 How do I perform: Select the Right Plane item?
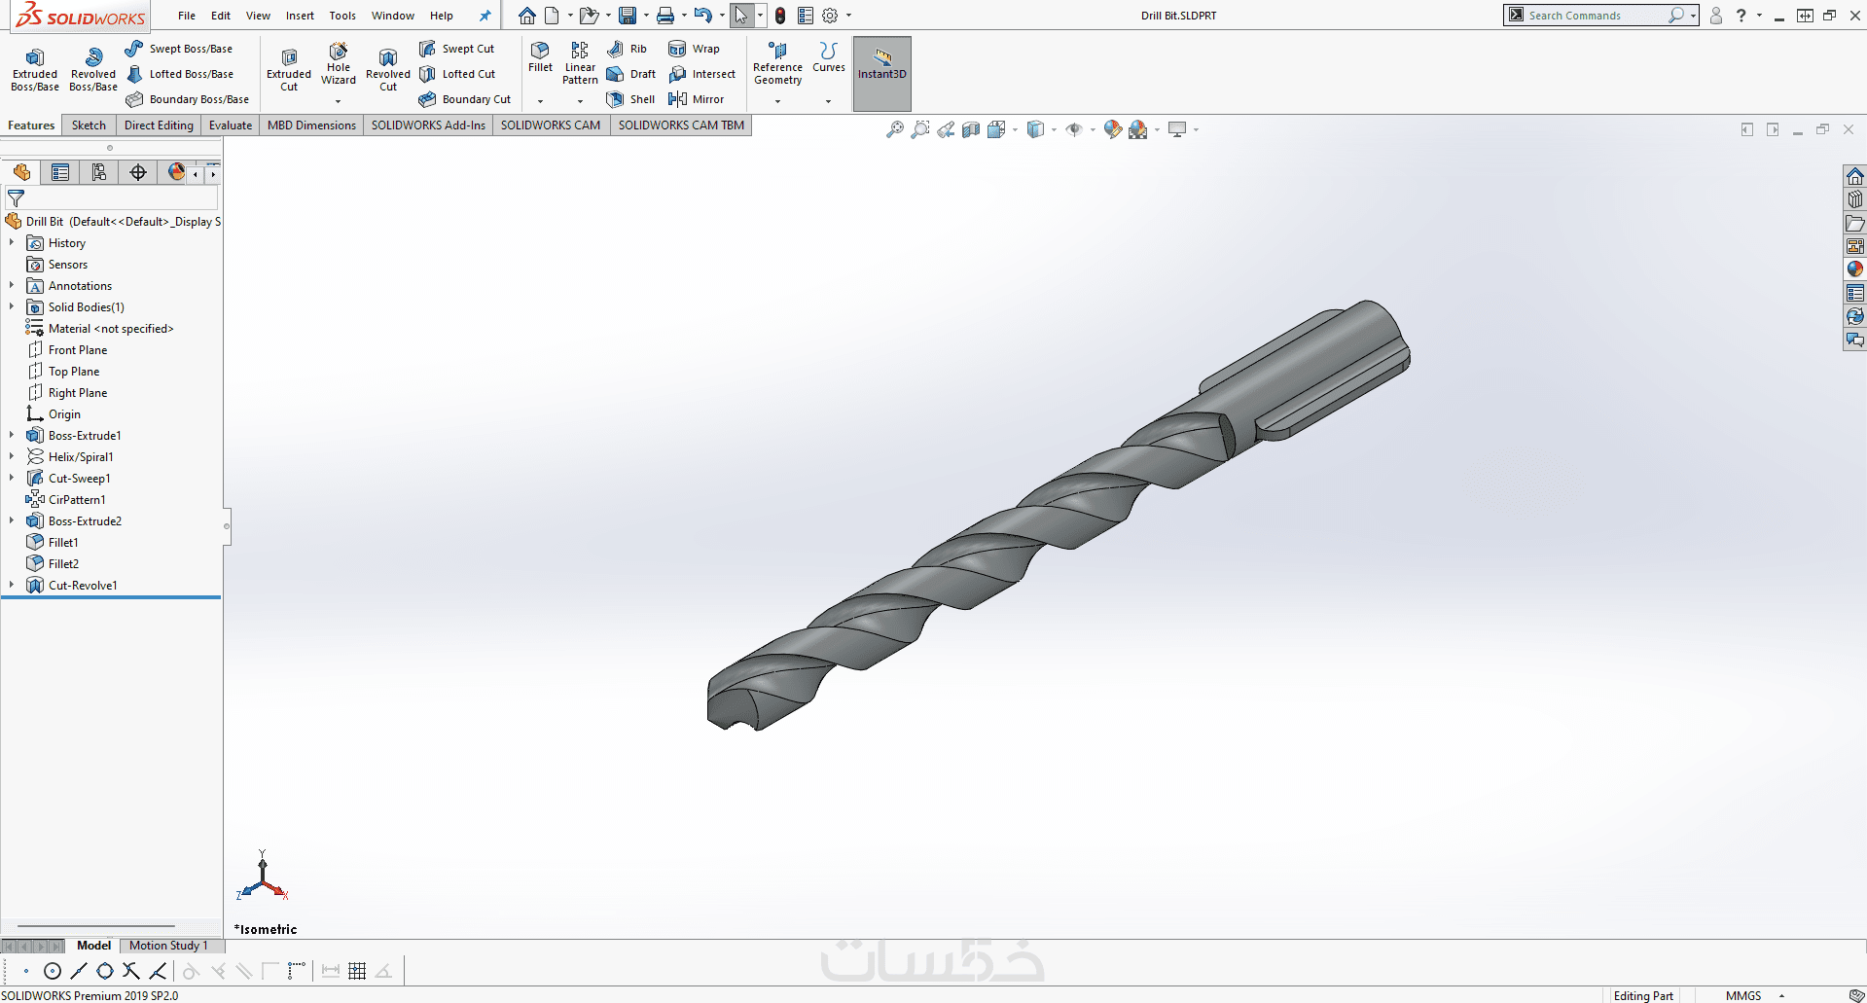pyautogui.click(x=78, y=393)
